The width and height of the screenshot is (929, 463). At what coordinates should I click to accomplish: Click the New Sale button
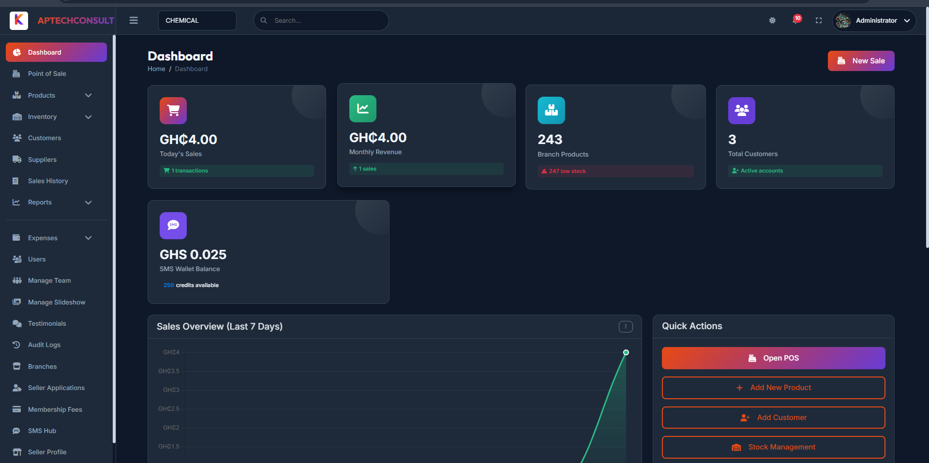(x=861, y=61)
